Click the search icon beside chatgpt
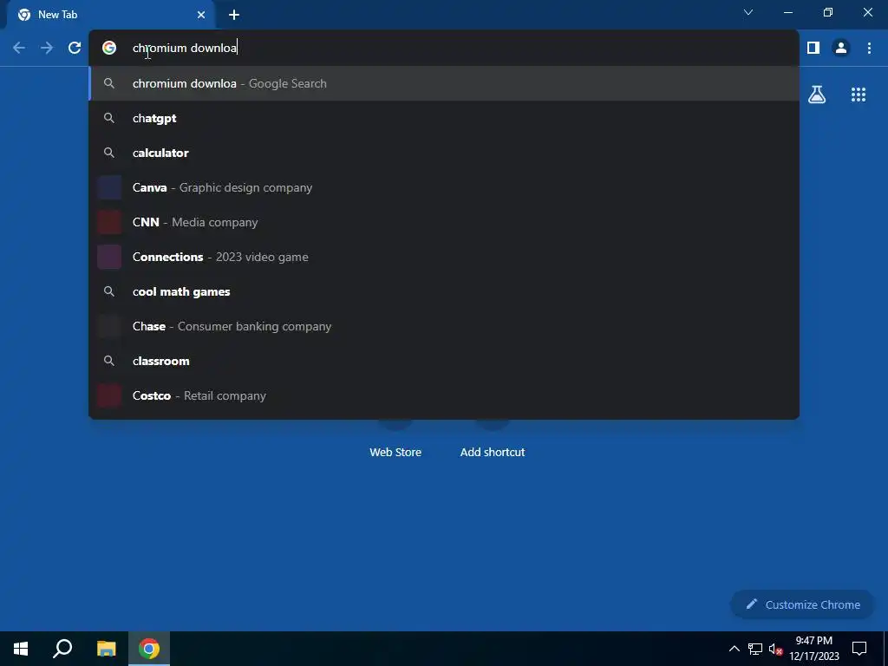The image size is (888, 666). 109,118
